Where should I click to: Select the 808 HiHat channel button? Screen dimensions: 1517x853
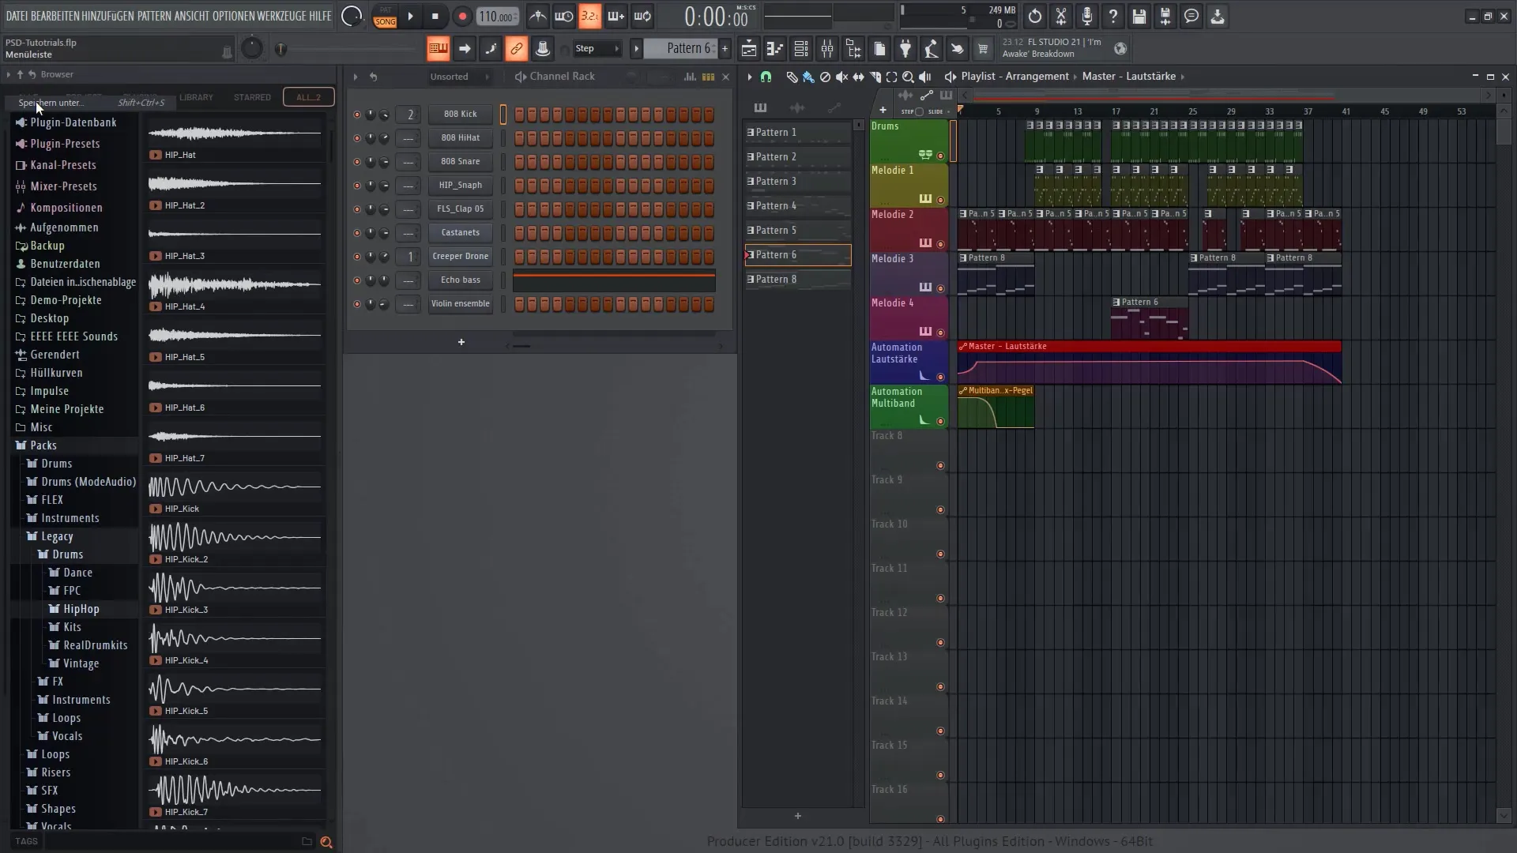(461, 138)
